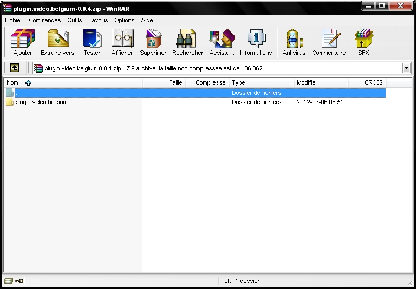Click the key password icon in status bar
This screenshot has width=416, height=289.
pos(19,281)
